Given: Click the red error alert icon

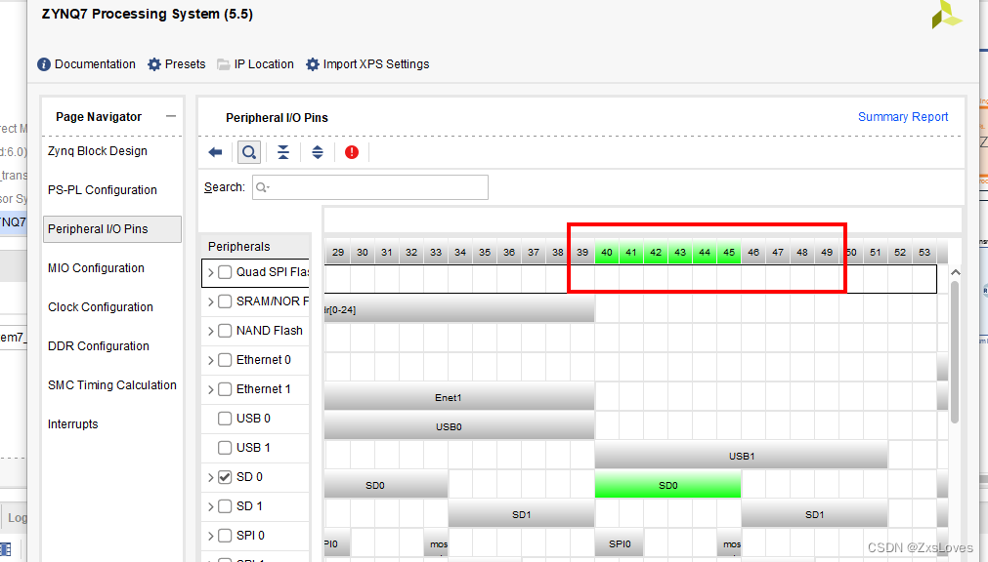Looking at the screenshot, I should (352, 152).
